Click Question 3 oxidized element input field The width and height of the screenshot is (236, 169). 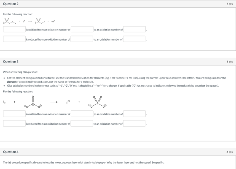point(14,114)
